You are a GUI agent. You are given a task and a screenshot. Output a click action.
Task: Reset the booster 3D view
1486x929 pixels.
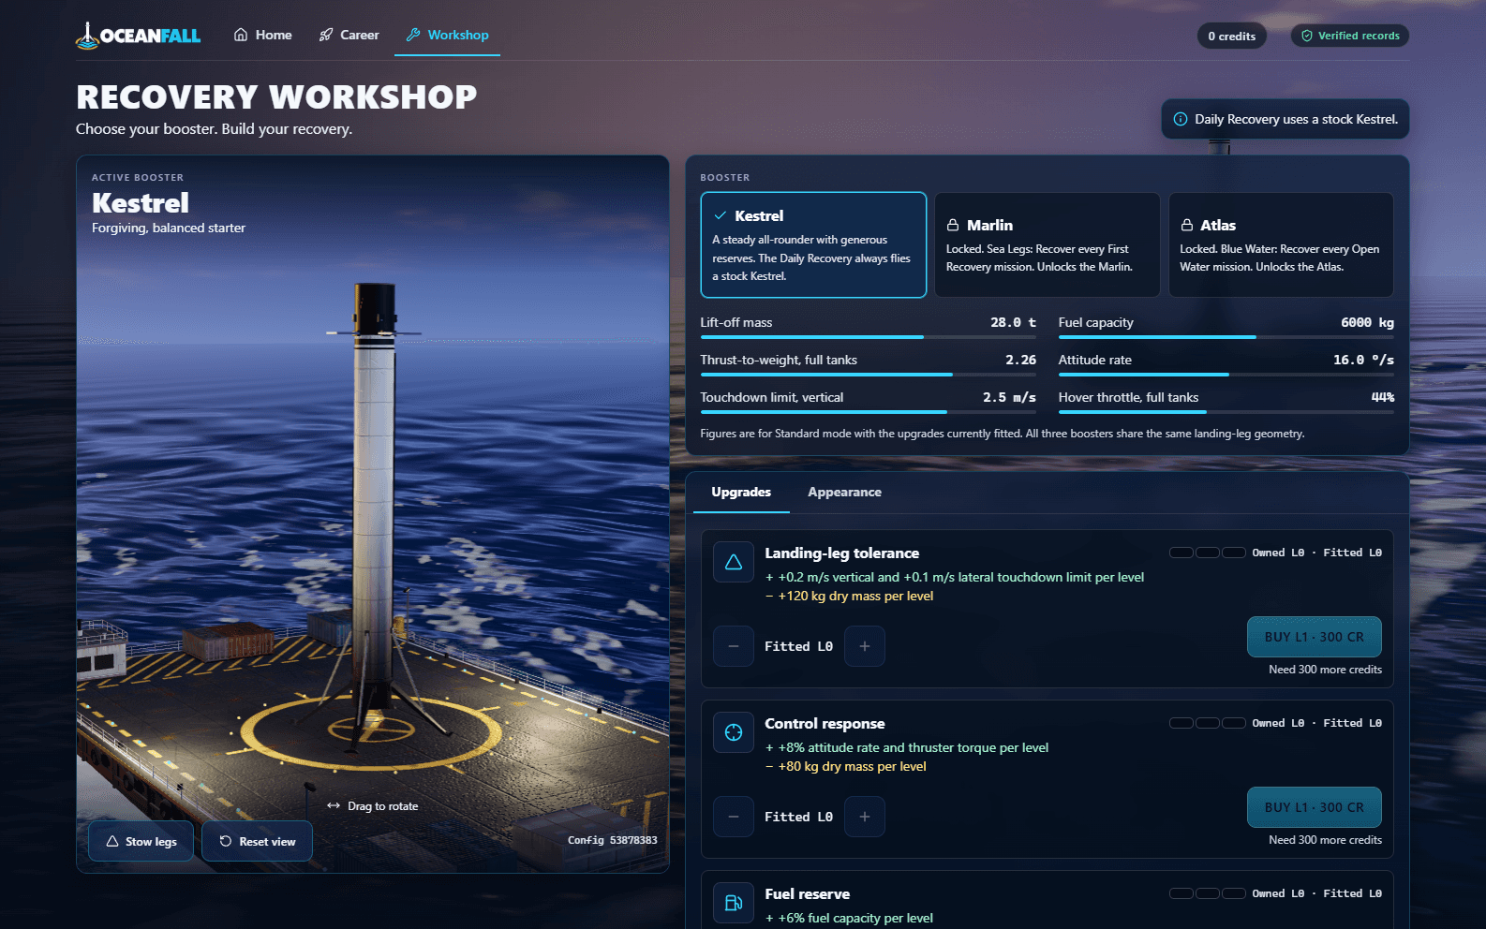[257, 841]
